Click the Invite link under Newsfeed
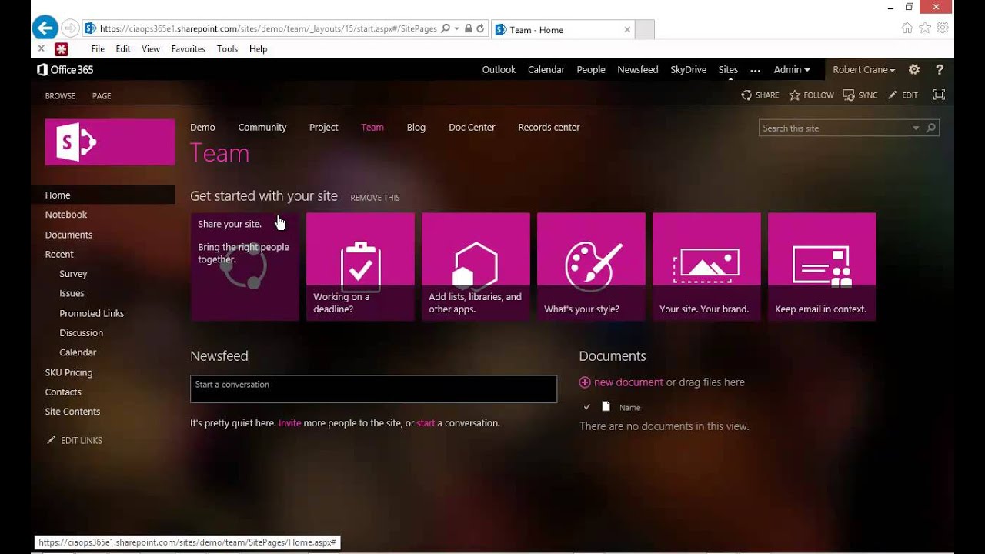The width and height of the screenshot is (985, 554). 290,423
